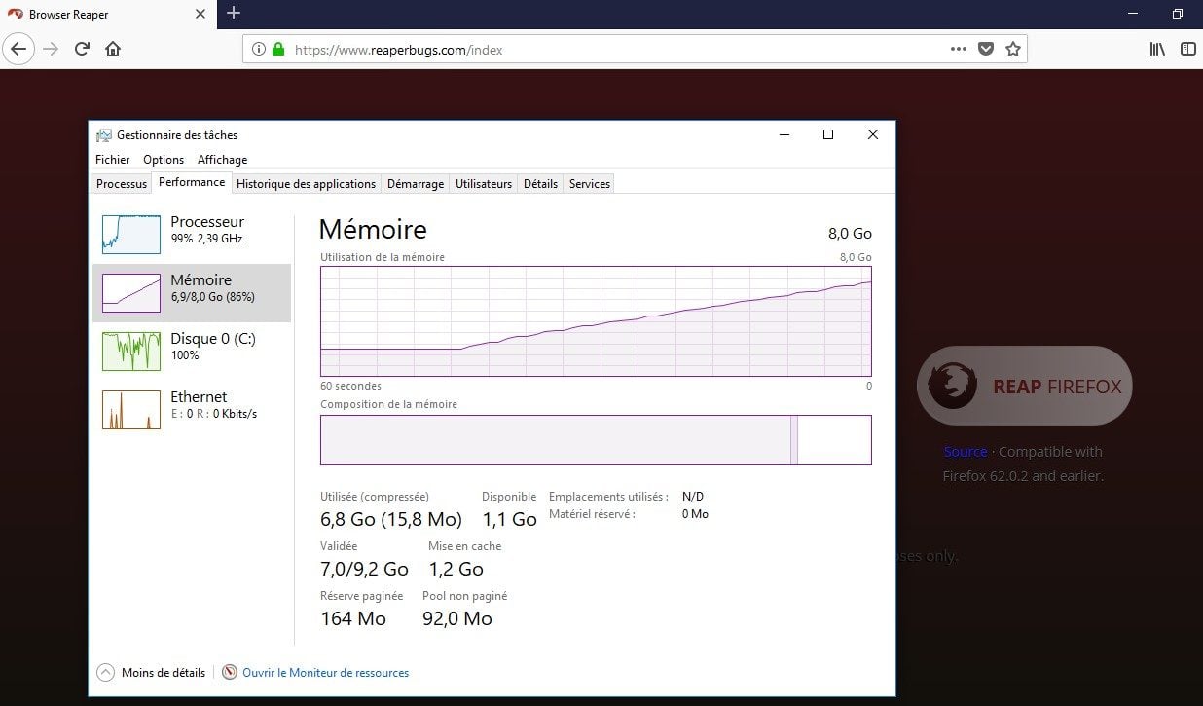Screen dimensions: 1203x706
Task: Open the Firefox Library icon
Action: (x=1157, y=49)
